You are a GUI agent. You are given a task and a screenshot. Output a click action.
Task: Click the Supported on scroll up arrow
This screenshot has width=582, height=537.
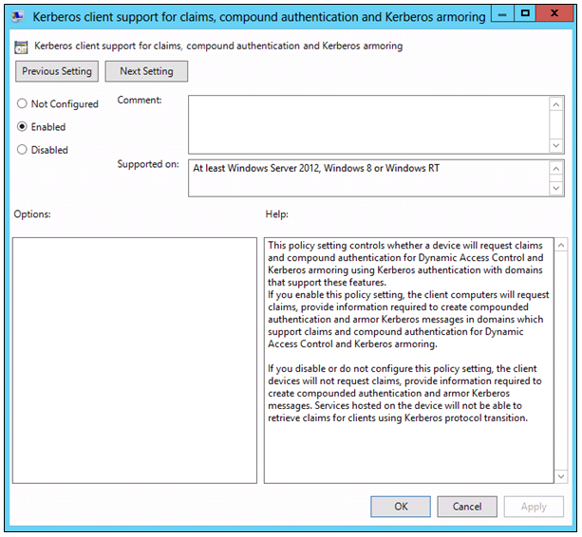click(x=556, y=169)
